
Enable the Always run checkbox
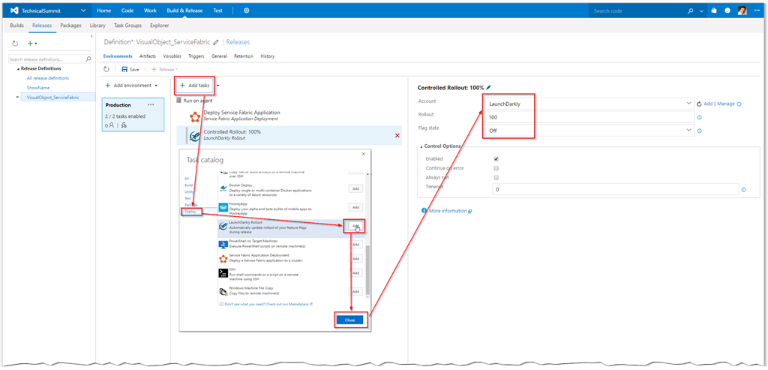[496, 178]
